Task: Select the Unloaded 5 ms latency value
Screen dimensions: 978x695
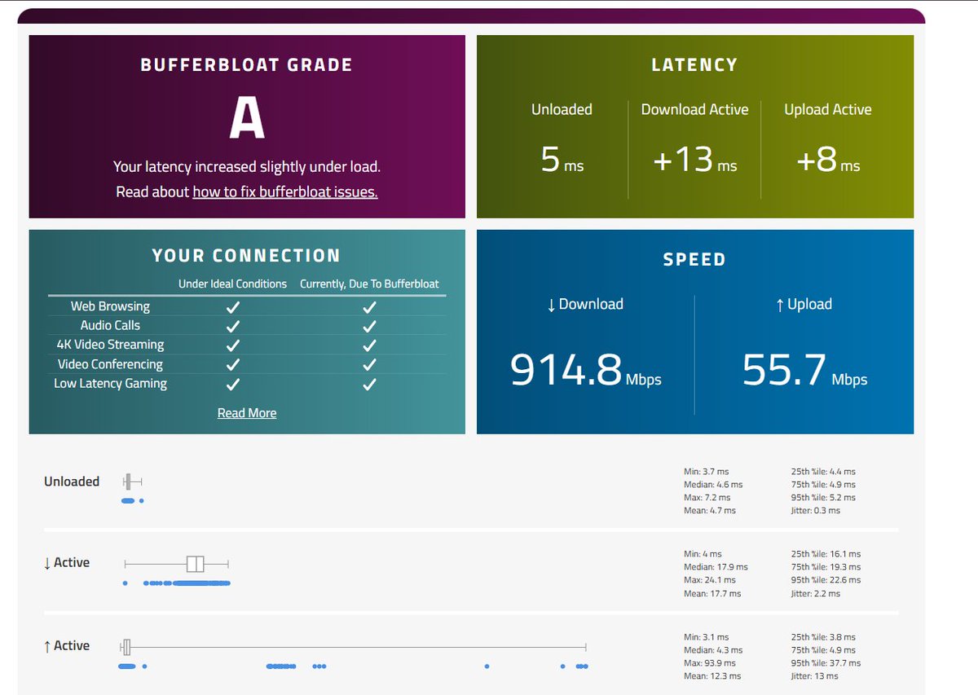Action: point(562,159)
